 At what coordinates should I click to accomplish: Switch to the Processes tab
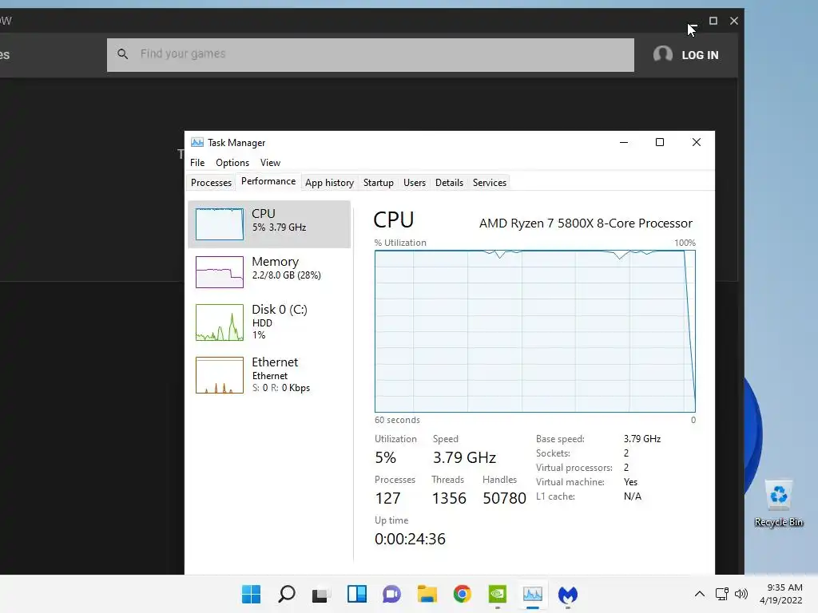point(211,183)
